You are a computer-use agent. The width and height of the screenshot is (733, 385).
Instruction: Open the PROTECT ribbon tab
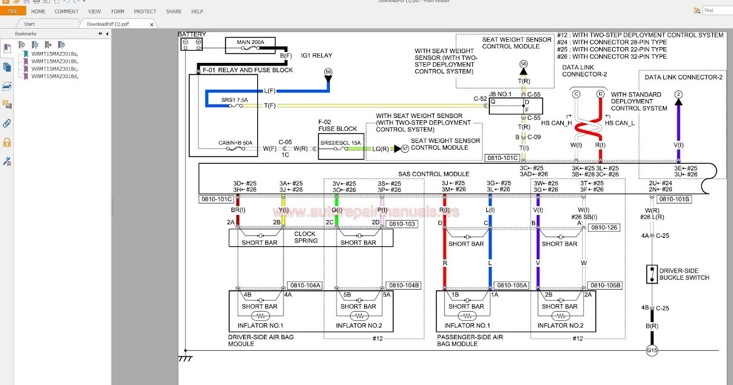145,11
